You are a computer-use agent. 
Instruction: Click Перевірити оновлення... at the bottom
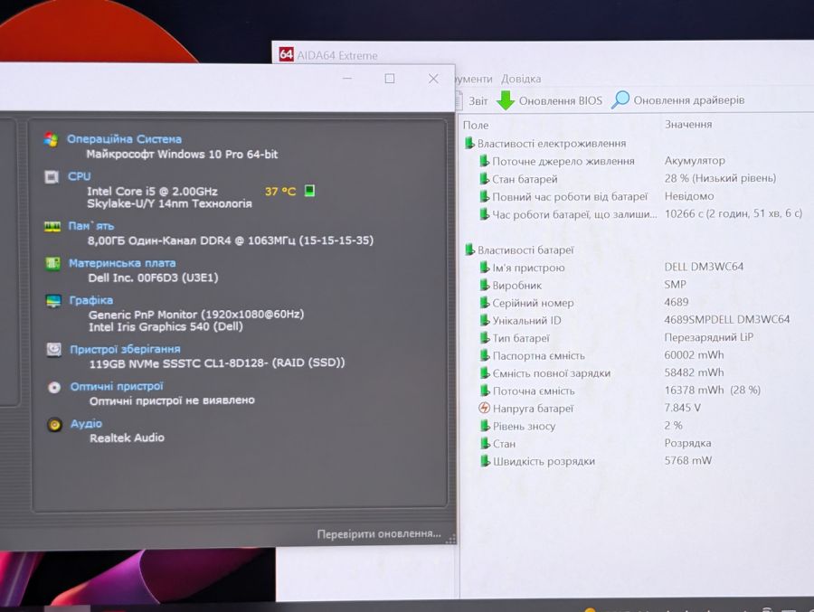tap(379, 533)
